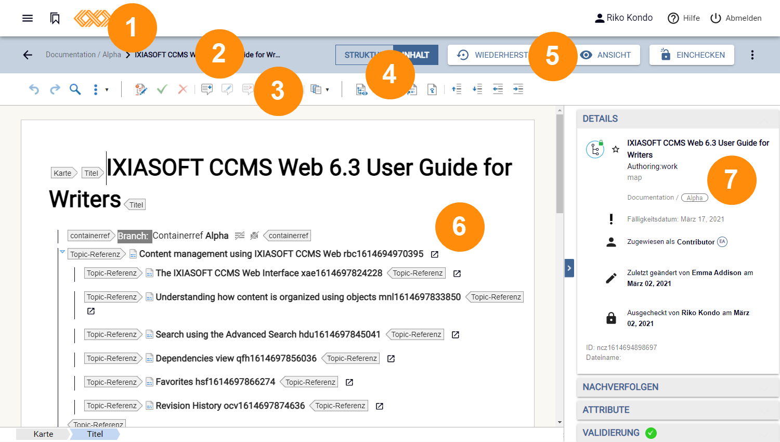Open The IXIASOFT CCMS Web Interface topic externally

tap(457, 274)
